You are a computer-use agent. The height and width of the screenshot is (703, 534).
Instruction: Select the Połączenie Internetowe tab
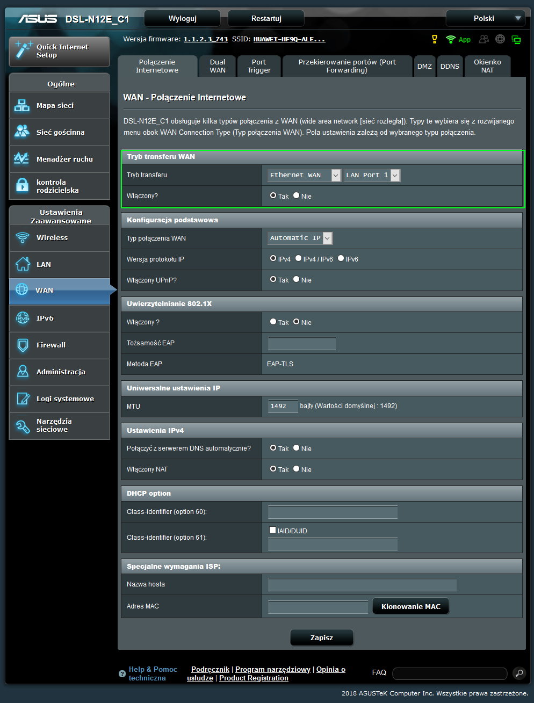[157, 66]
